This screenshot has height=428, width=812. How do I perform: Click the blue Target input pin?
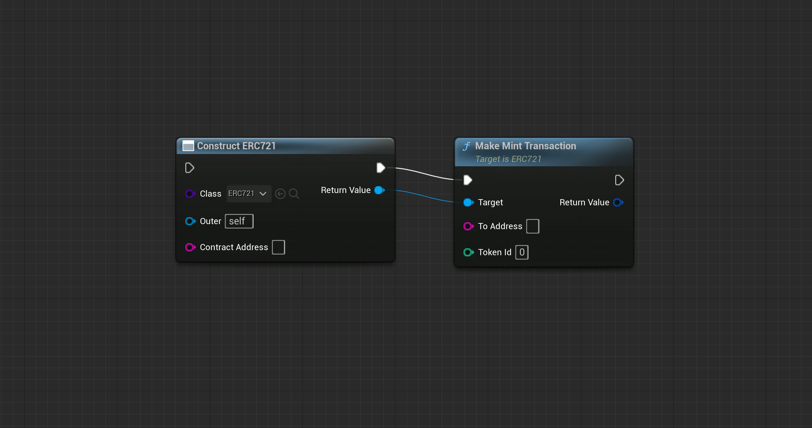point(468,202)
